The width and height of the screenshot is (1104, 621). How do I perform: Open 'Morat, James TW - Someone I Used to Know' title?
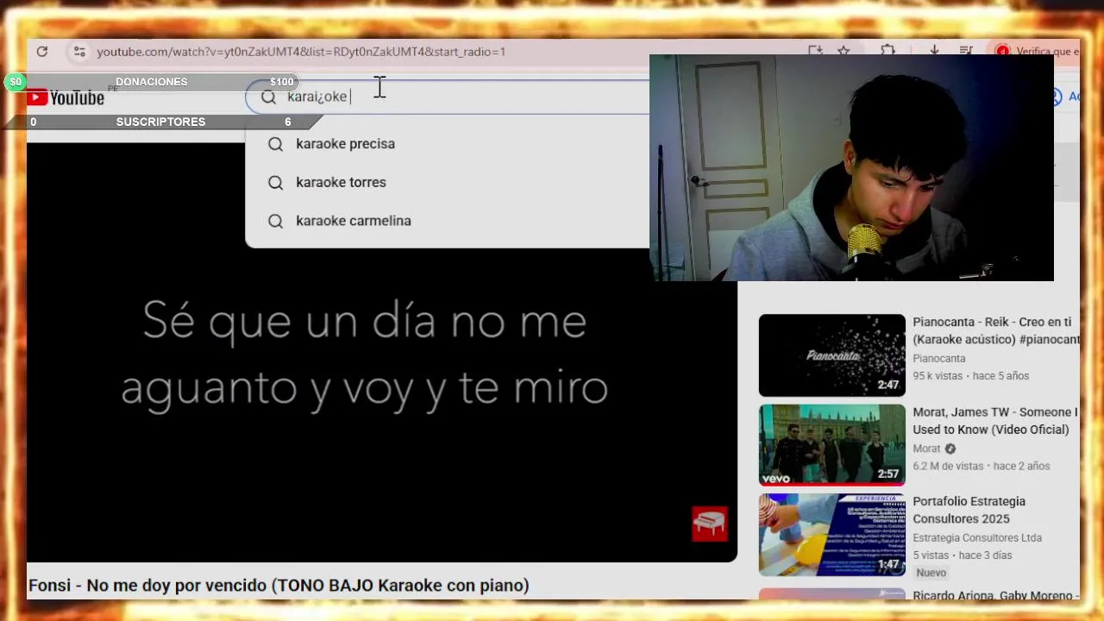click(x=996, y=421)
